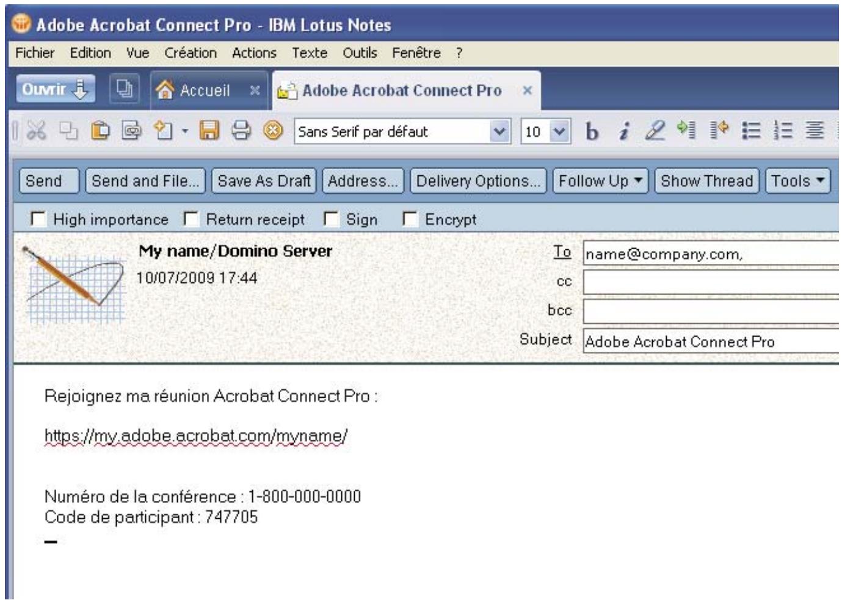This screenshot has height=600, width=842.
Task: Open the Vue menu
Action: coord(137,53)
